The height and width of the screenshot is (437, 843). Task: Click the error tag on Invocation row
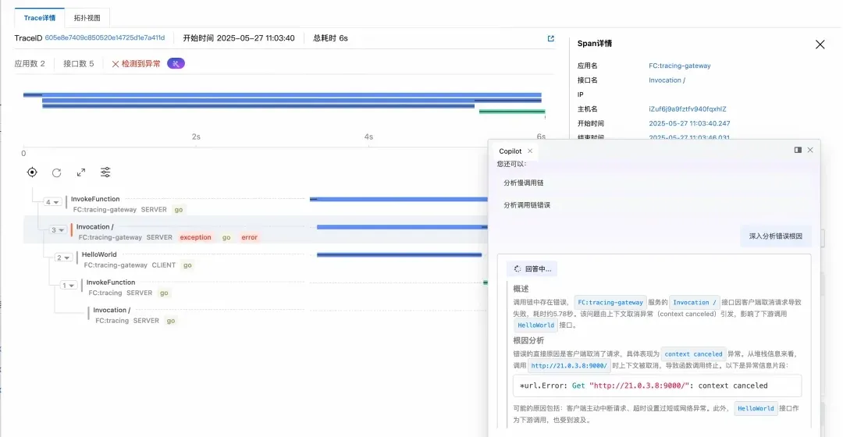[x=250, y=237]
